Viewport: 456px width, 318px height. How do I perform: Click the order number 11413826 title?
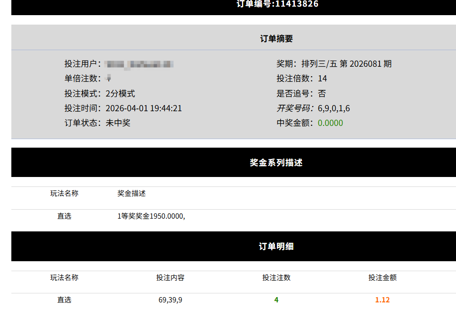(x=277, y=4)
